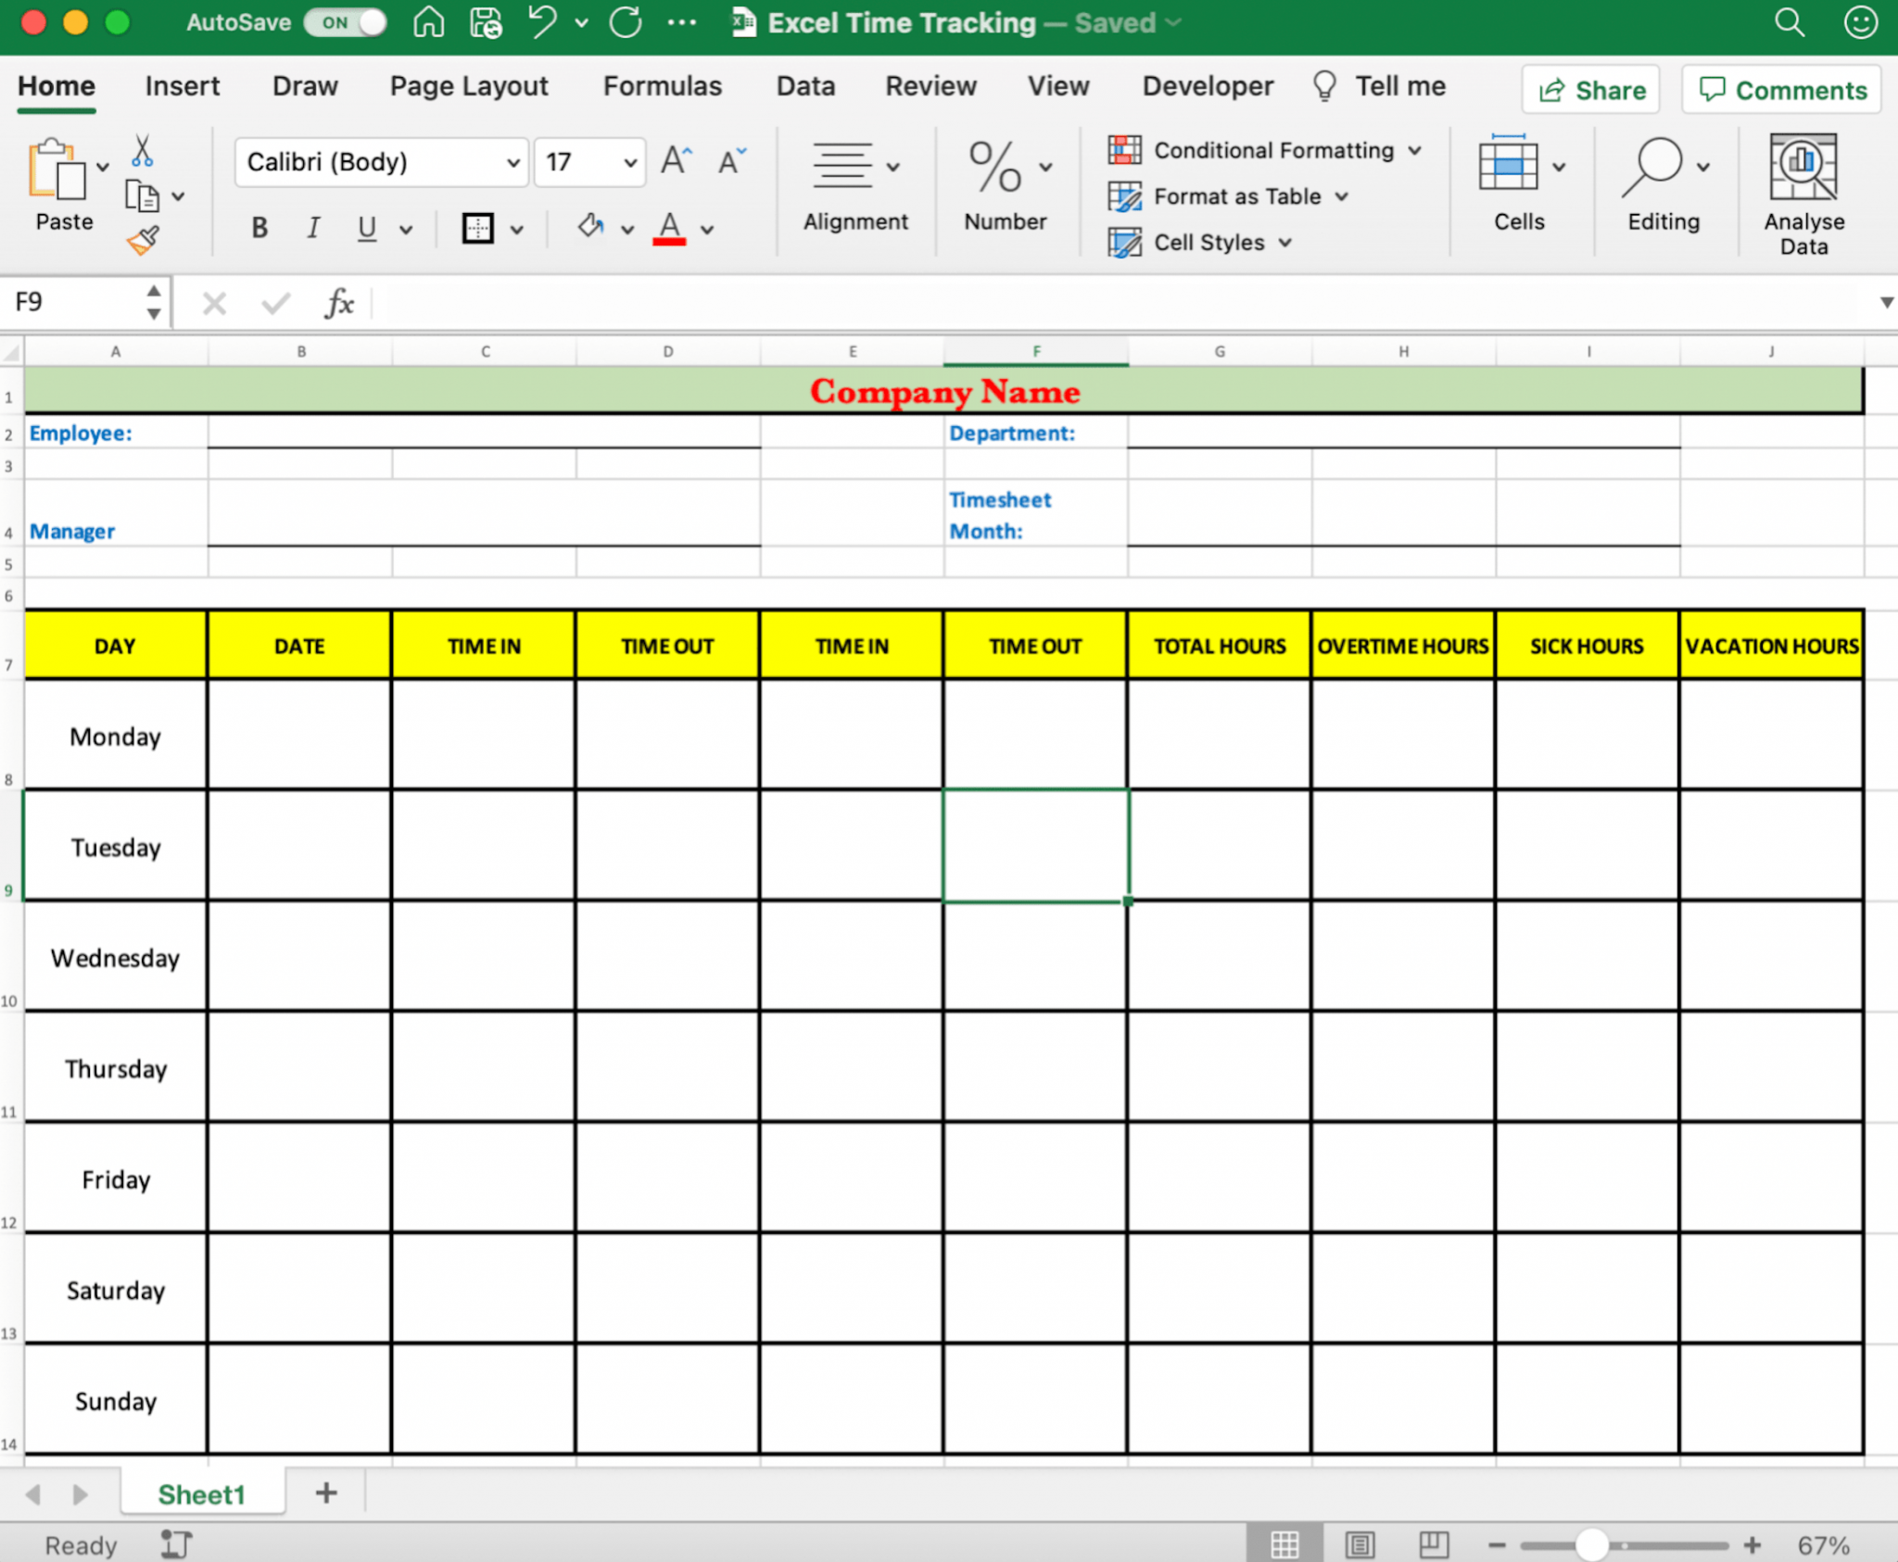Open the Insert Function fx icon
The width and height of the screenshot is (1898, 1562).
339,303
